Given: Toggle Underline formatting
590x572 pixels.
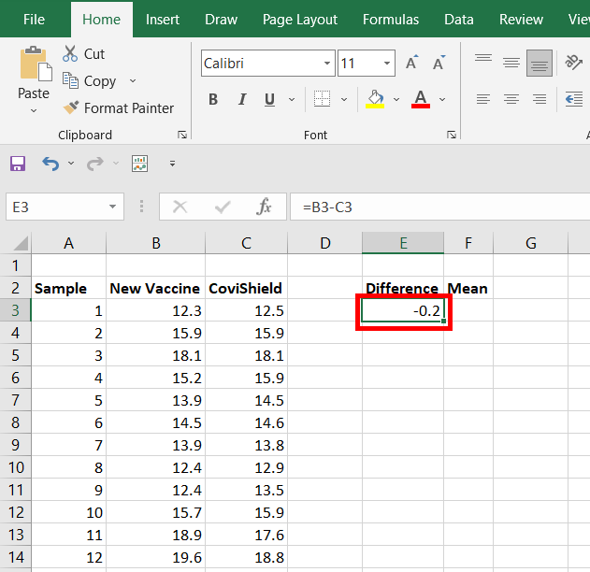Looking at the screenshot, I should tap(269, 99).
